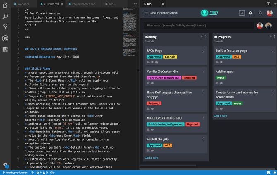Open Have Keif suggest changes card menu
The width and height of the screenshot is (277, 175).
click(x=203, y=92)
